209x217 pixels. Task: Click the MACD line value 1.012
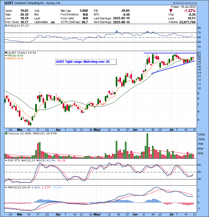[36, 187]
